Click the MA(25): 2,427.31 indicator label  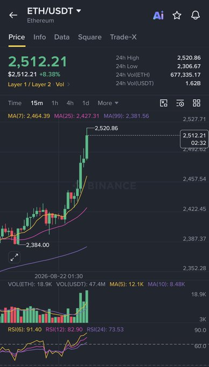pos(76,116)
